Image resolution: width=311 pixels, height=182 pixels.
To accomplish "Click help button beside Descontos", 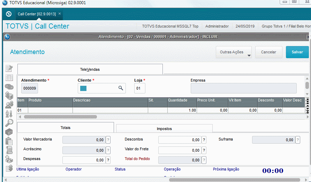I will click(204, 140).
